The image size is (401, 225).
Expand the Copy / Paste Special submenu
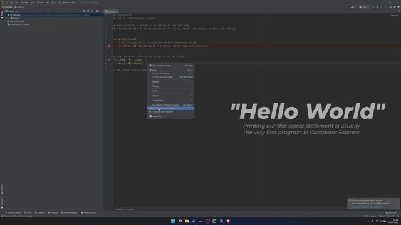coord(170,74)
